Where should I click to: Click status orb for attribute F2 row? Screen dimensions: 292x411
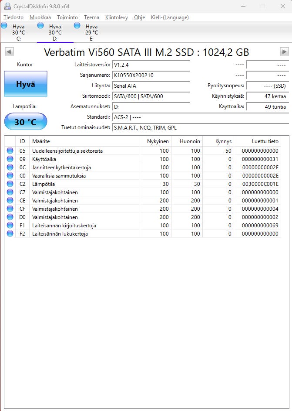10,233
